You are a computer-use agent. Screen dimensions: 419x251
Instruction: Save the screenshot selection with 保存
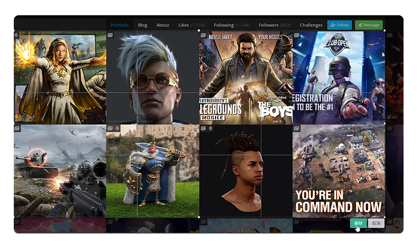click(x=358, y=223)
